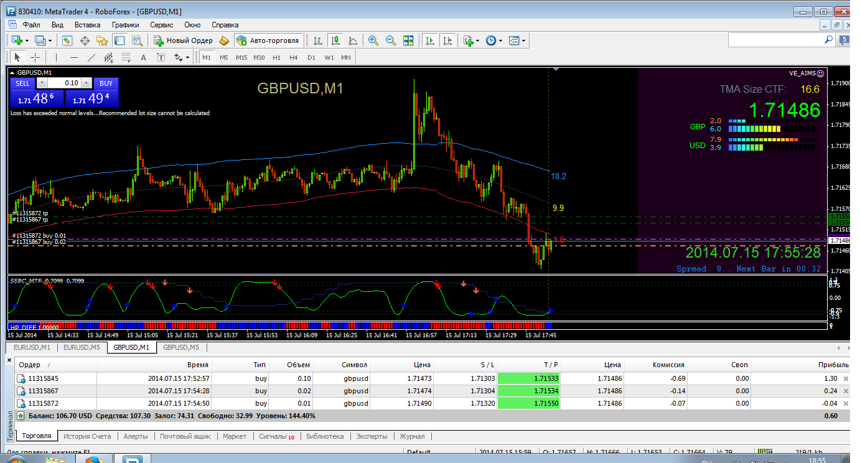Switch to M15 timeframe

tap(241, 57)
